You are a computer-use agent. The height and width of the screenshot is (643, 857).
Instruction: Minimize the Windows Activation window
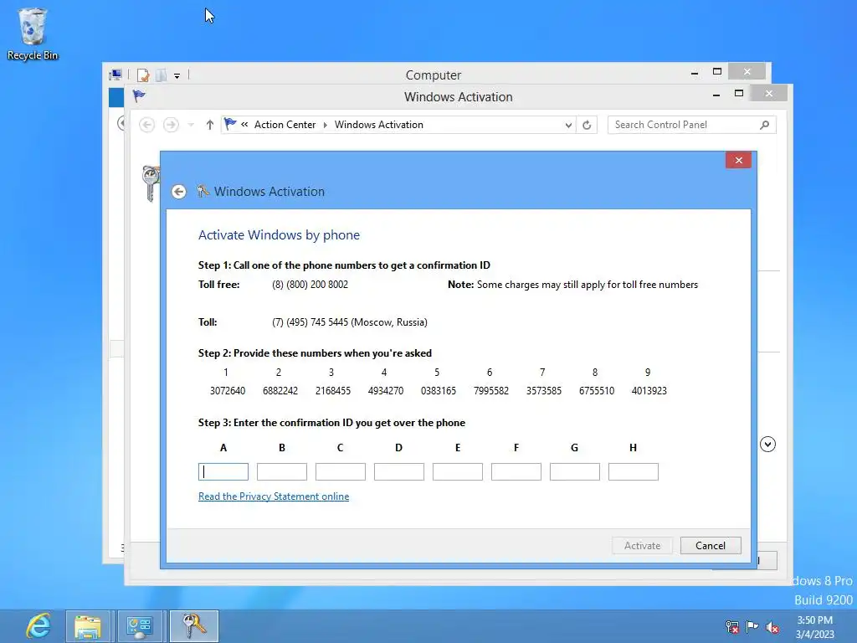coord(716,95)
